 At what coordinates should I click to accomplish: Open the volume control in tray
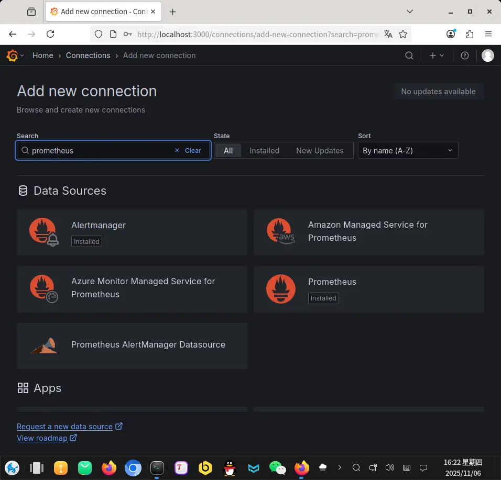click(x=389, y=468)
